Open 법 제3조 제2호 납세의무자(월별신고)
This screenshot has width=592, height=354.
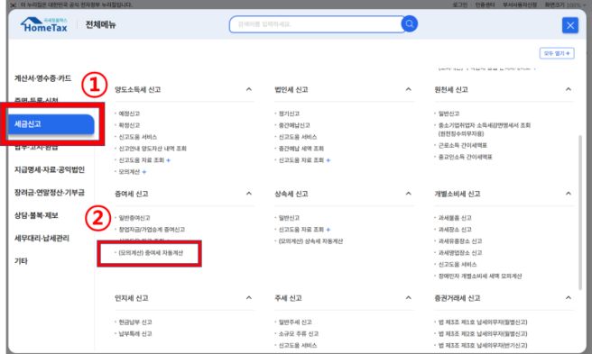tap(483, 334)
